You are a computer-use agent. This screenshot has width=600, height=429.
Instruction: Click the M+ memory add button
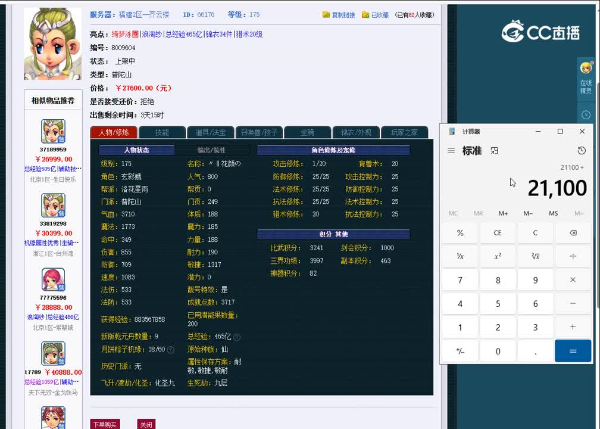point(503,213)
